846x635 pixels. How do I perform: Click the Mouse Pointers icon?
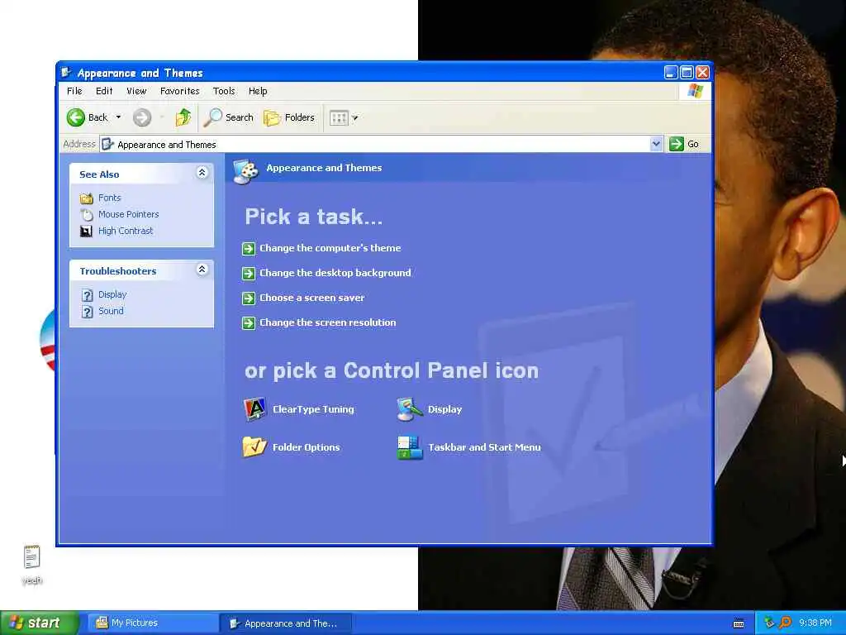86,214
